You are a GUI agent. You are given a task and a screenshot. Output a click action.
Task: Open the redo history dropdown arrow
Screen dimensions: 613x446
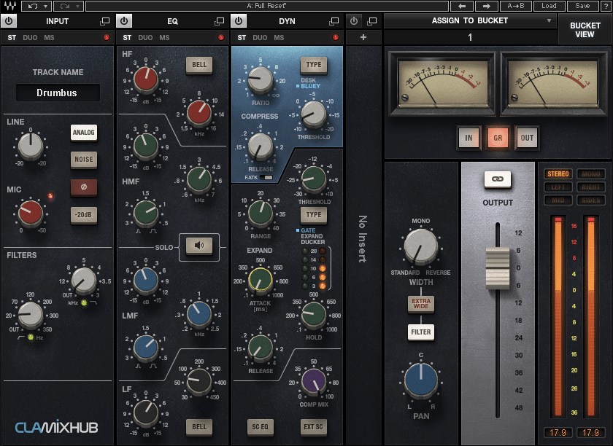click(x=78, y=6)
